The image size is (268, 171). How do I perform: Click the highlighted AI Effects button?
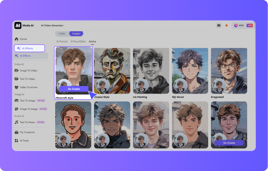(29, 48)
